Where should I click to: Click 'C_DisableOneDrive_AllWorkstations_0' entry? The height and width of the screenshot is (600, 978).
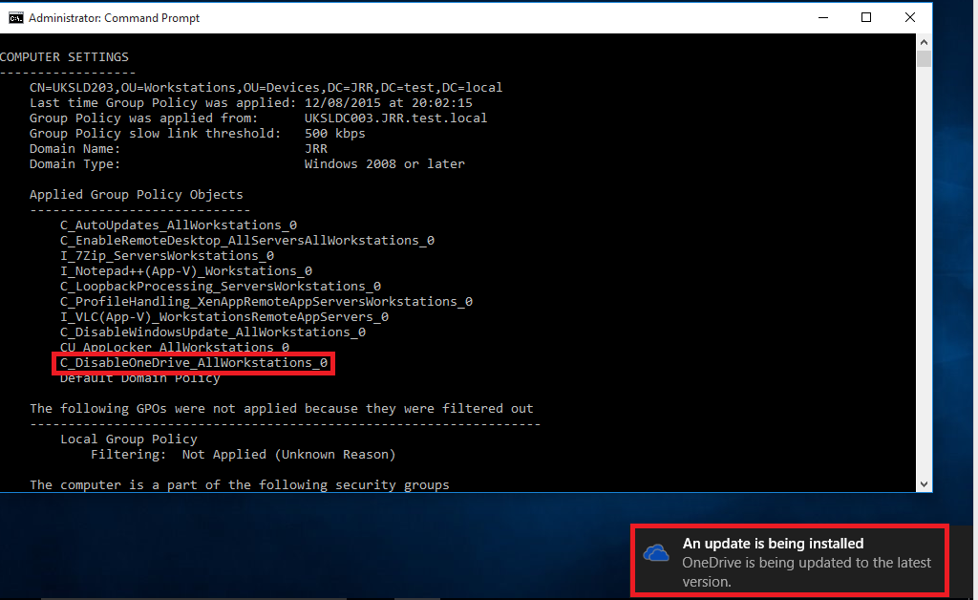[193, 362]
